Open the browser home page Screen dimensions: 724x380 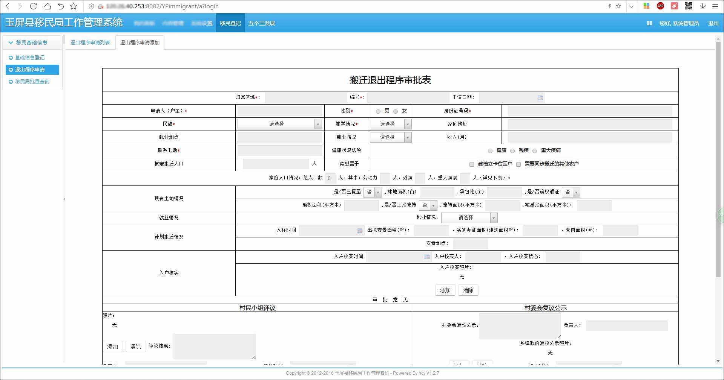tap(48, 6)
